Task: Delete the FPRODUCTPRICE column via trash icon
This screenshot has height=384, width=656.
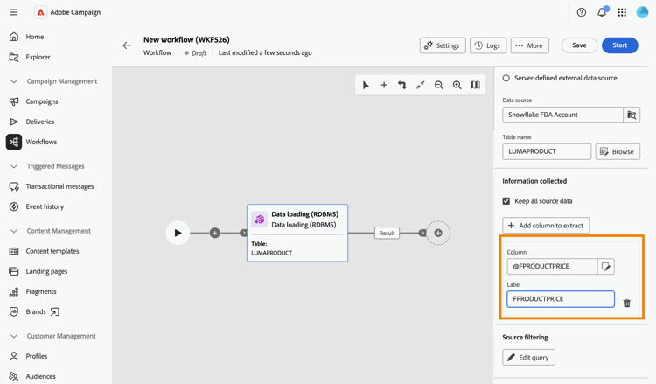Action: coord(627,303)
